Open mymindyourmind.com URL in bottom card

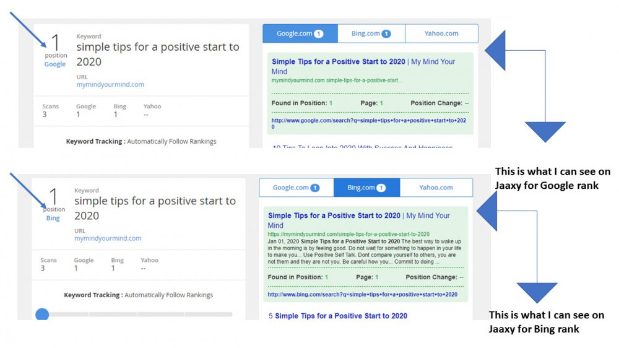coord(108,238)
